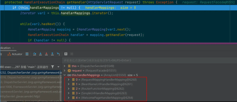Click the inline hint 'handlerMappings: size = 5'
This screenshot has width=237, height=102.
pyautogui.click(x=111, y=8)
